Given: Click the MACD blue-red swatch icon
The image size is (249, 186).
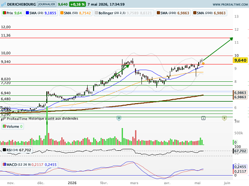Looking at the screenshot, I should coord(4,164).
